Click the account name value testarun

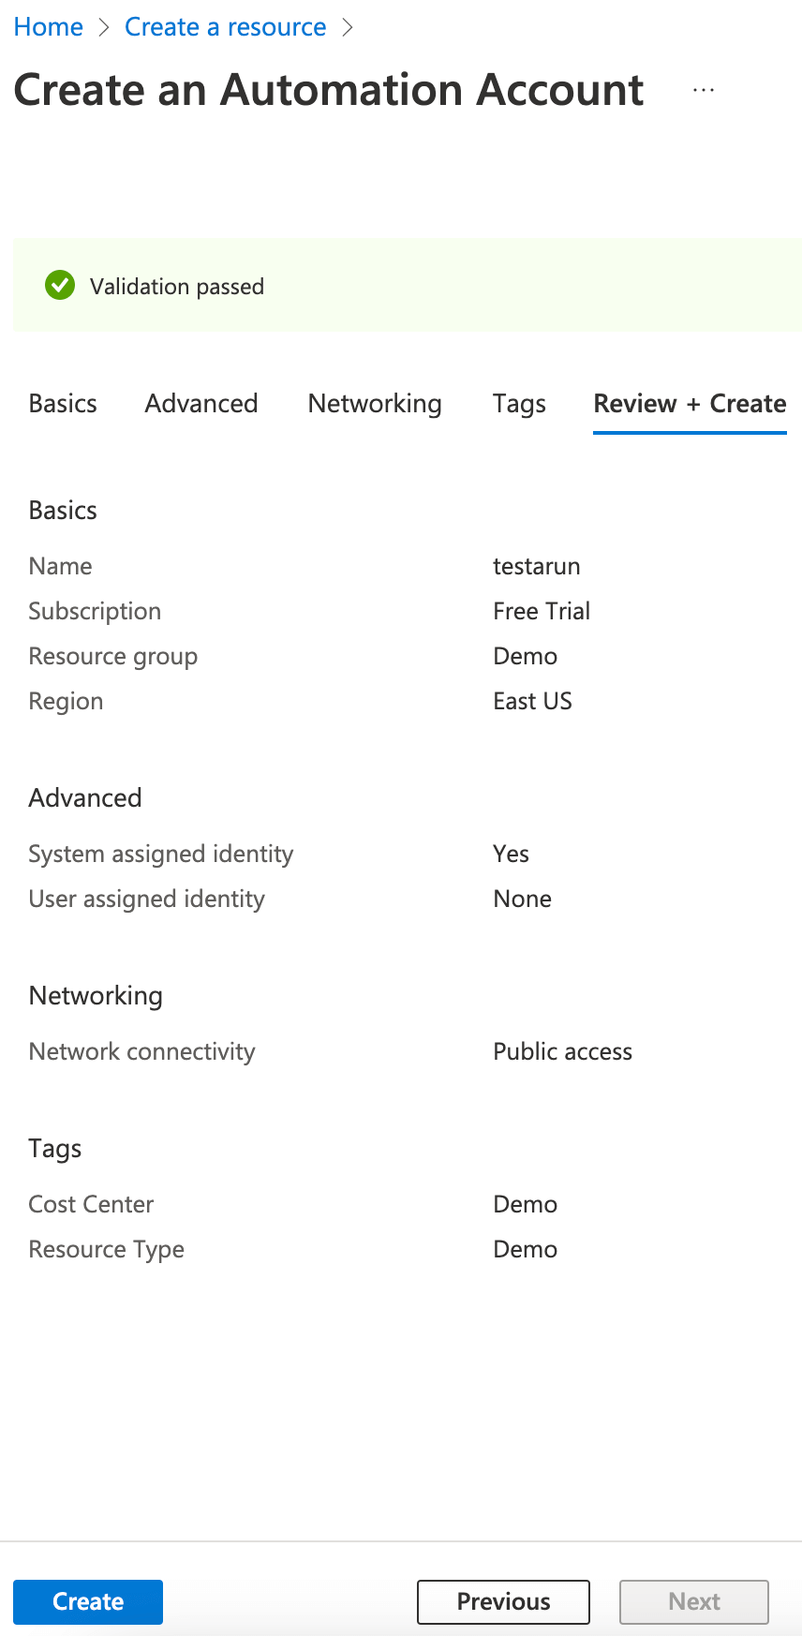537,567
